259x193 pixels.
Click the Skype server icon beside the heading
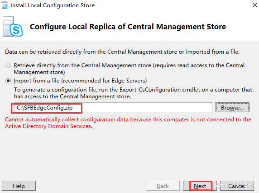tap(13, 27)
